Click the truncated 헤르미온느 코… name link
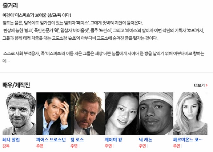Viewport: 213px width, 152px height. (188, 140)
